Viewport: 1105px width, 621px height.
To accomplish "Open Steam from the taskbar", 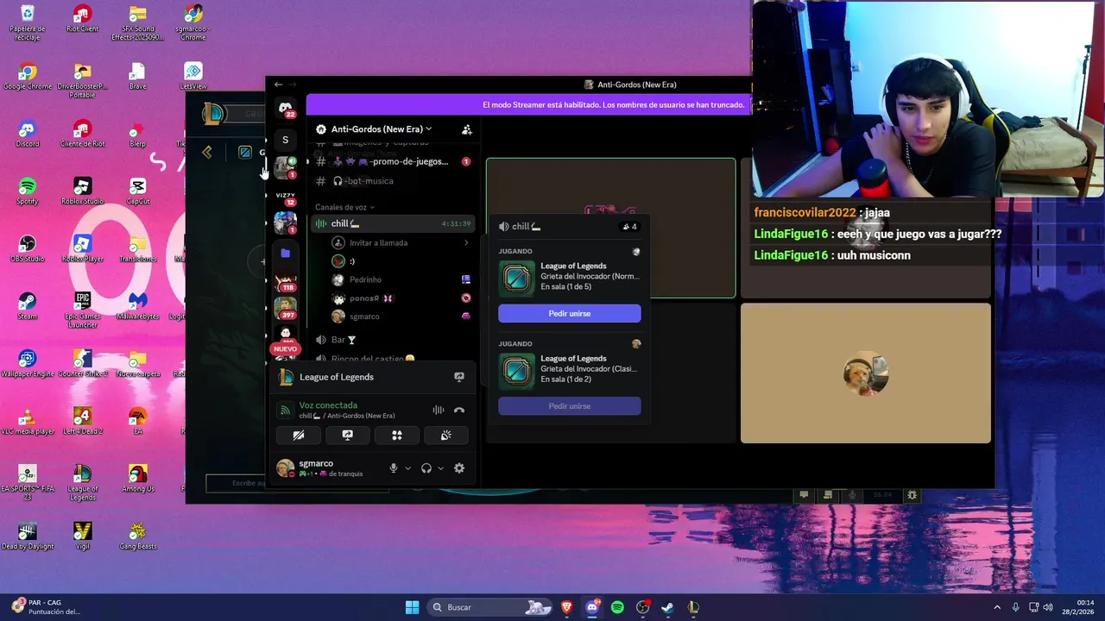I will pos(667,607).
